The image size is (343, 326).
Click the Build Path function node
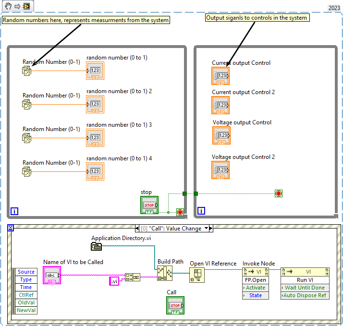pos(164,273)
